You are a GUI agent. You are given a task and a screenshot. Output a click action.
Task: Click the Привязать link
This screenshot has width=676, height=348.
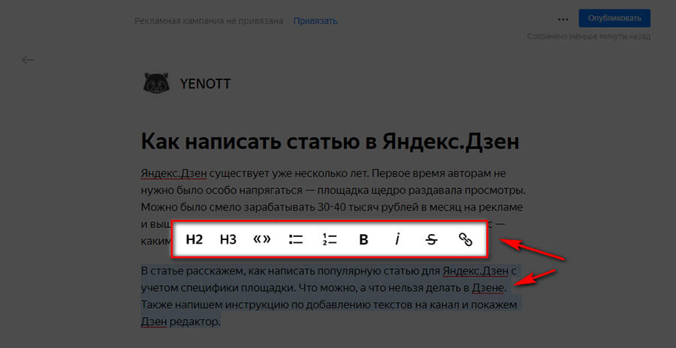315,20
